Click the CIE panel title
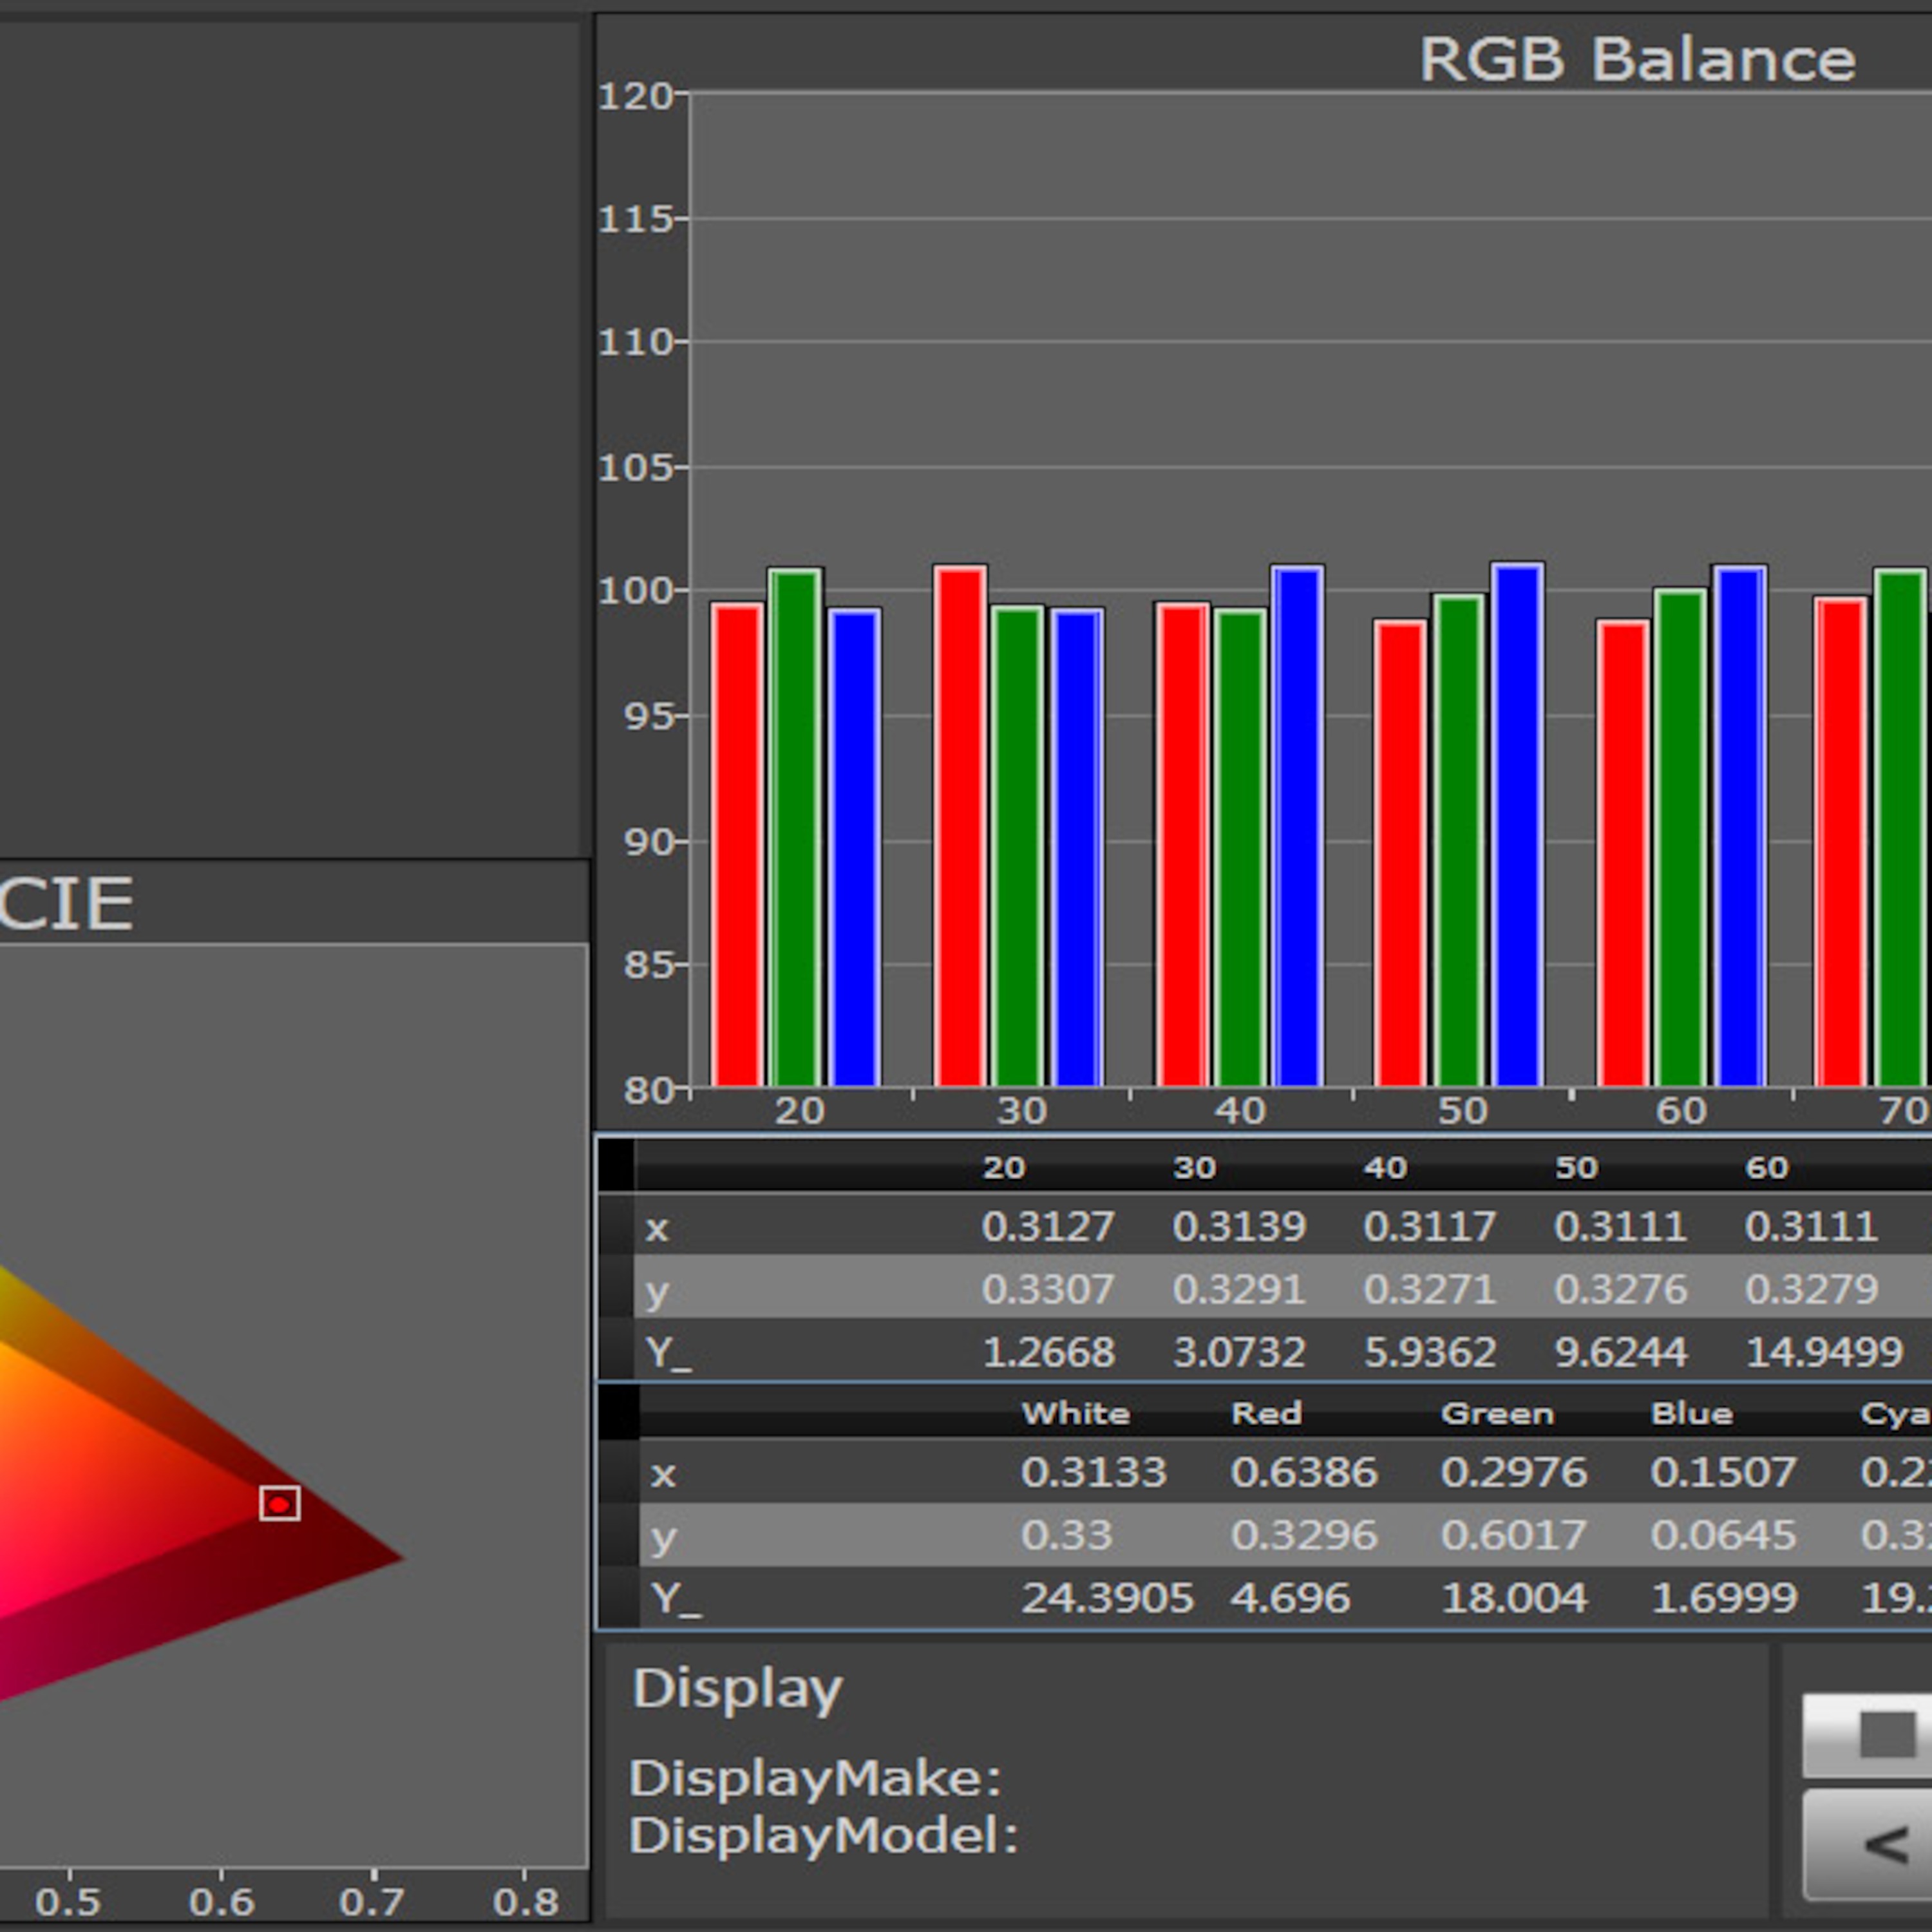The height and width of the screenshot is (1932, 1932). coord(66,904)
